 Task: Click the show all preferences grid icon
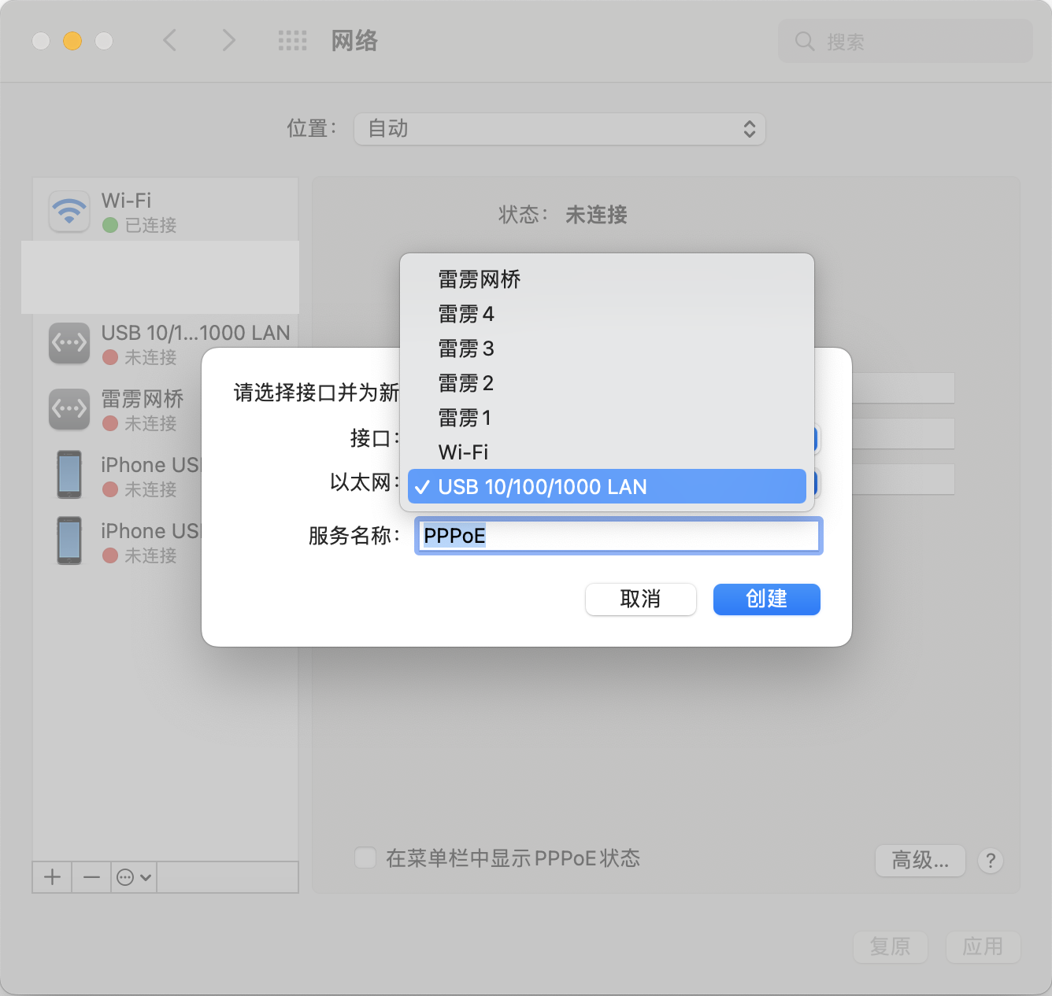tap(292, 41)
